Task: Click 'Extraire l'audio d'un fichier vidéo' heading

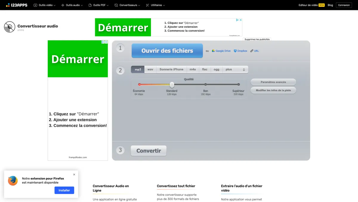Action: coord(242,188)
